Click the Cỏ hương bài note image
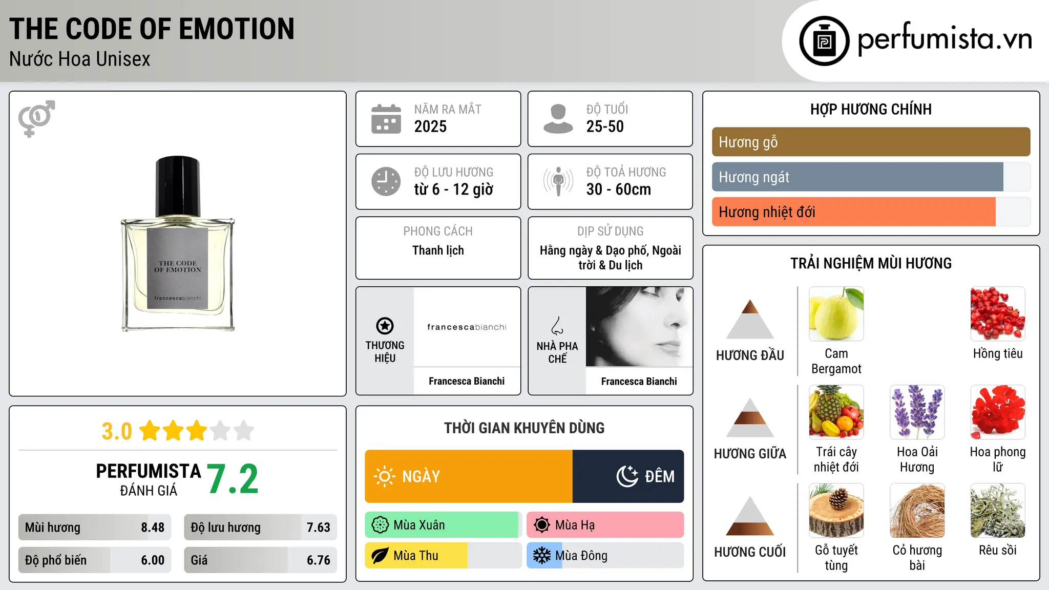 pos(917,510)
